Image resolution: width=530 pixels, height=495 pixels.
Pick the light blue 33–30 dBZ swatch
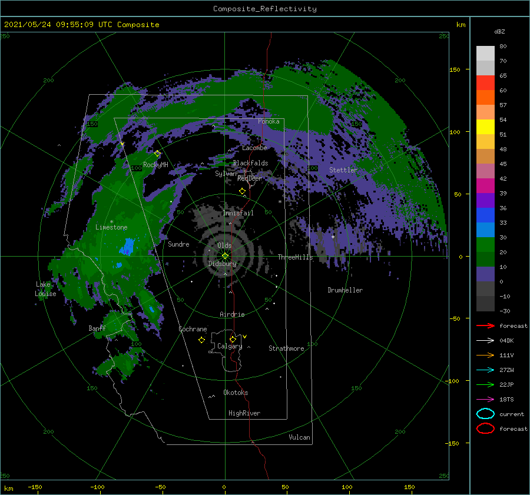[485, 230]
